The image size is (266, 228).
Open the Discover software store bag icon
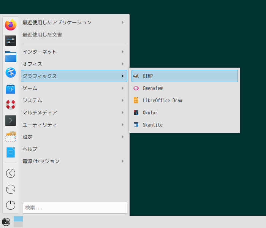[x=11, y=89]
